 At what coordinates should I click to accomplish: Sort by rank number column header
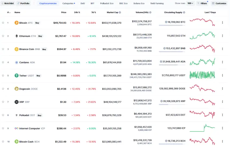click(9, 12)
